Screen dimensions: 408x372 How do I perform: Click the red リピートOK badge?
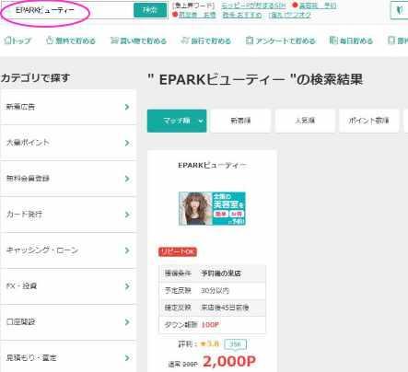(178, 251)
